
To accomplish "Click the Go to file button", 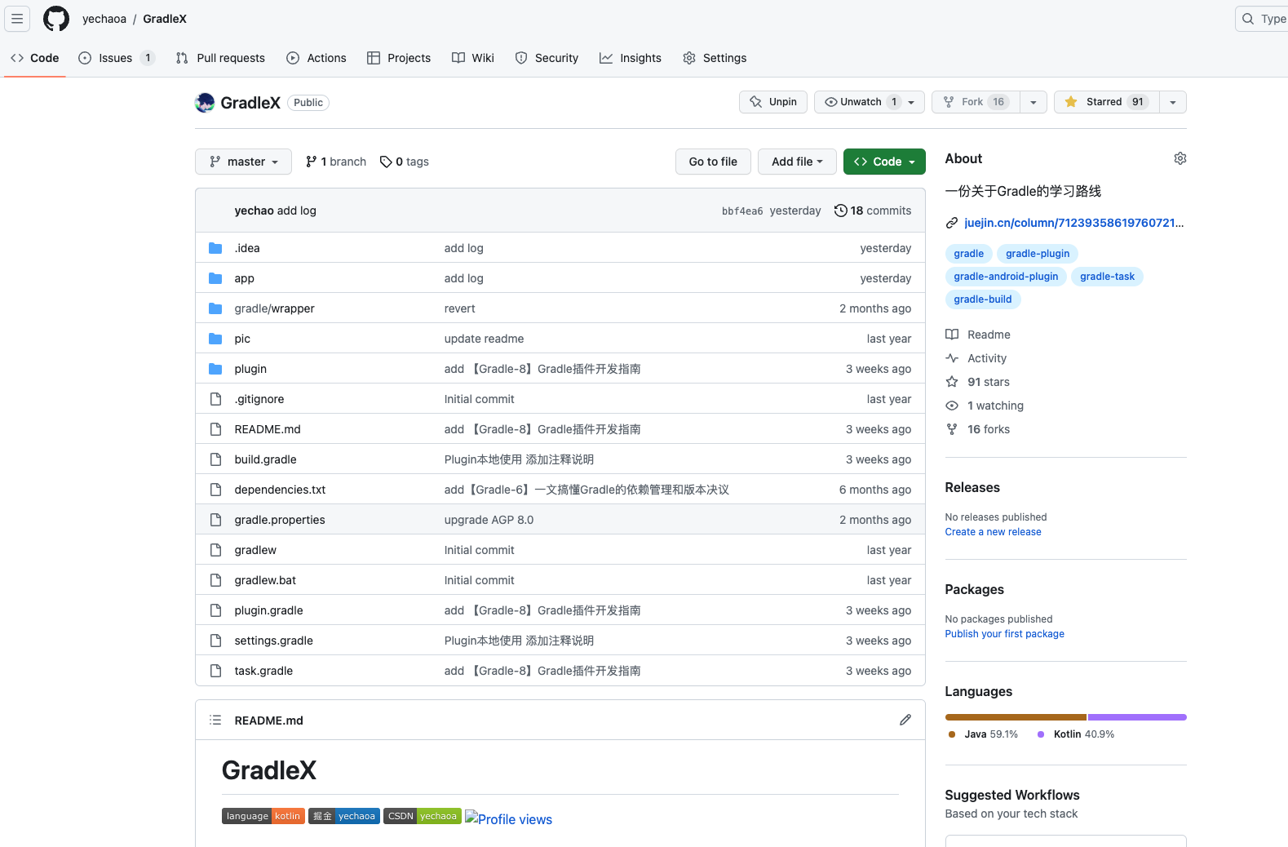I will 713,162.
